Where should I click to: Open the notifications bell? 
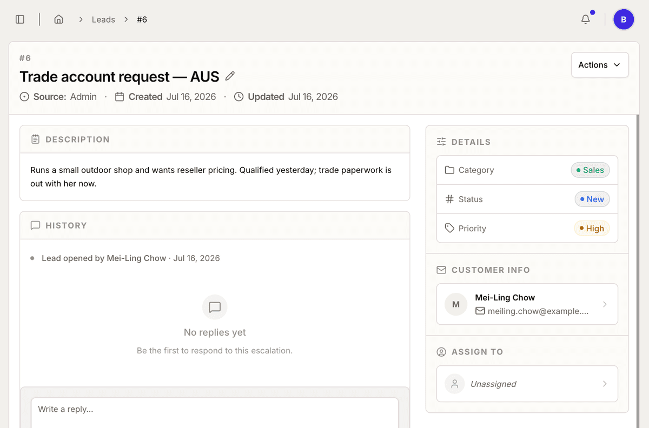586,19
